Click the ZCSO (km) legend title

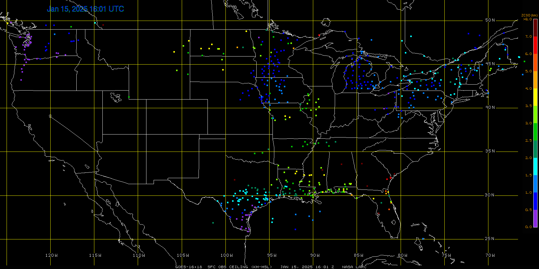(529, 15)
